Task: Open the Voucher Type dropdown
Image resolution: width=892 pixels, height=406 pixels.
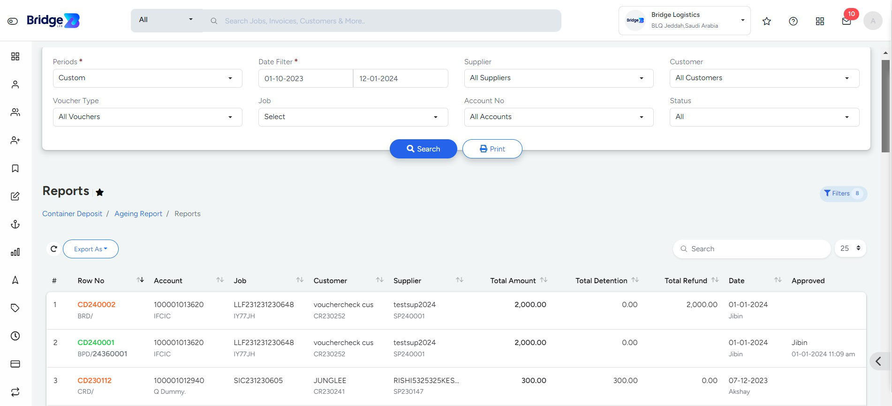Action: [x=147, y=117]
